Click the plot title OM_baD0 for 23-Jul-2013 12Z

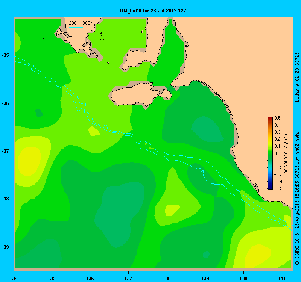pos(153,11)
